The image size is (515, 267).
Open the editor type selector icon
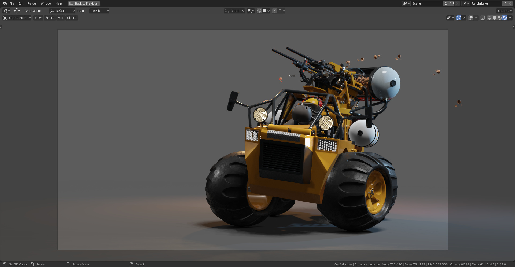coord(6,11)
